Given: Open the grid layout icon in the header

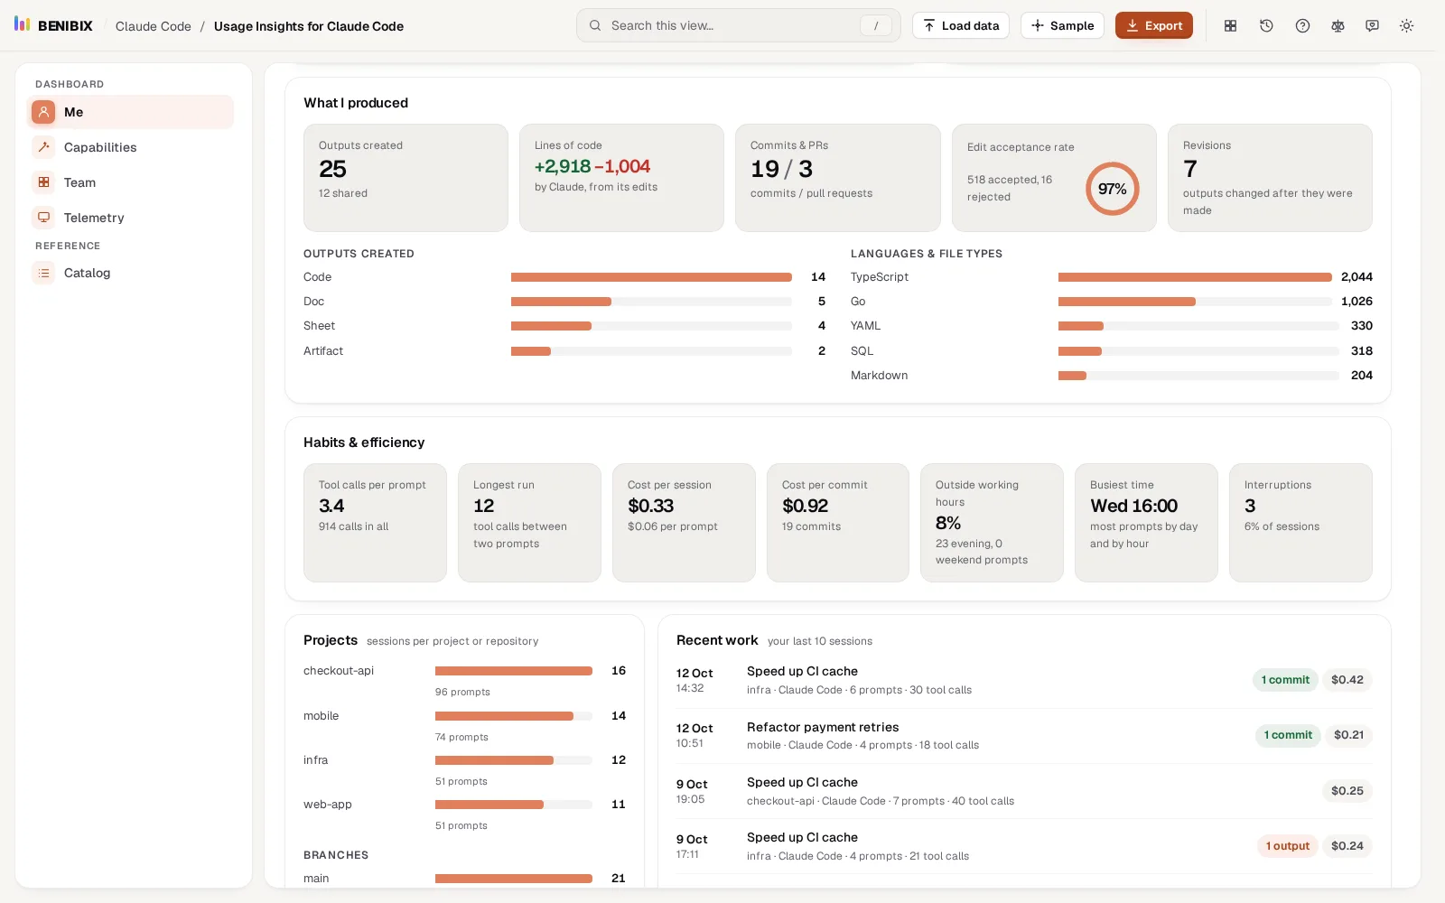Looking at the screenshot, I should [x=1230, y=25].
